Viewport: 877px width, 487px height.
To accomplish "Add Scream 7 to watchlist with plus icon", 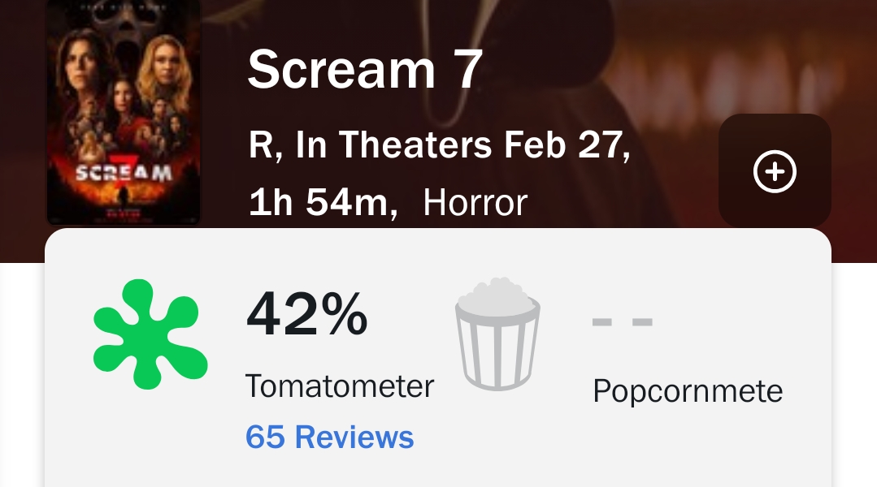I will (775, 171).
